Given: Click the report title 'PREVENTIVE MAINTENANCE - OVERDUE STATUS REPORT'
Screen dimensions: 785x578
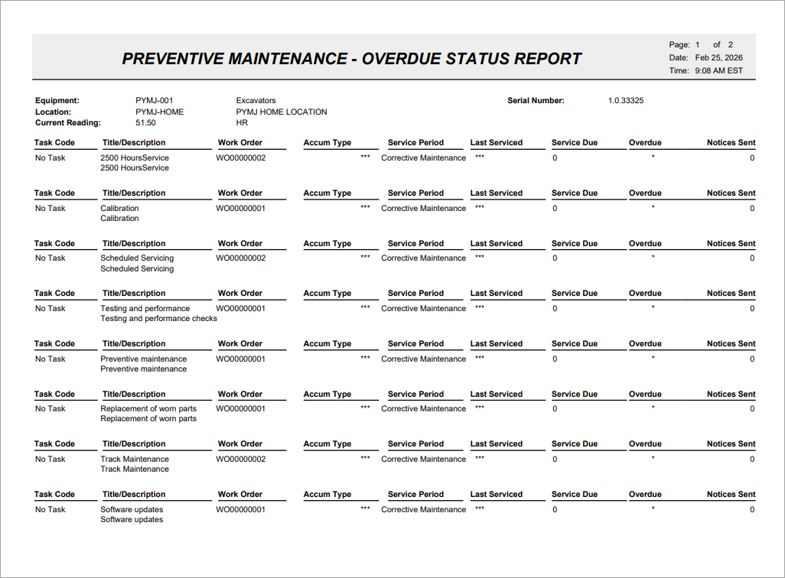Looking at the screenshot, I should [x=351, y=59].
